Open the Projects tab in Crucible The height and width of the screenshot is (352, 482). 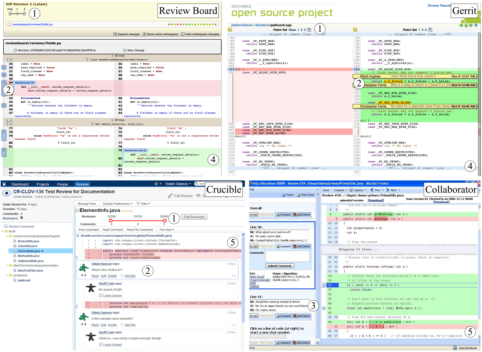point(43,184)
